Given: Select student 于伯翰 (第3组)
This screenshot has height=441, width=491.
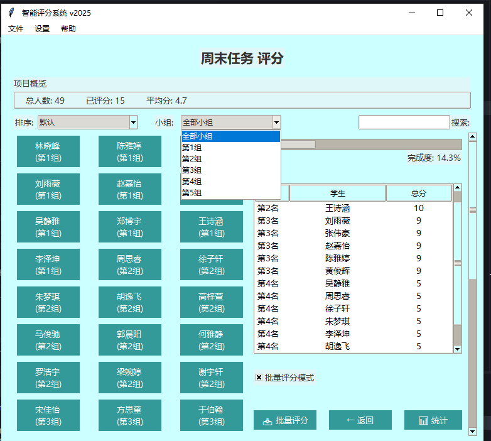Looking at the screenshot, I should (x=212, y=415).
